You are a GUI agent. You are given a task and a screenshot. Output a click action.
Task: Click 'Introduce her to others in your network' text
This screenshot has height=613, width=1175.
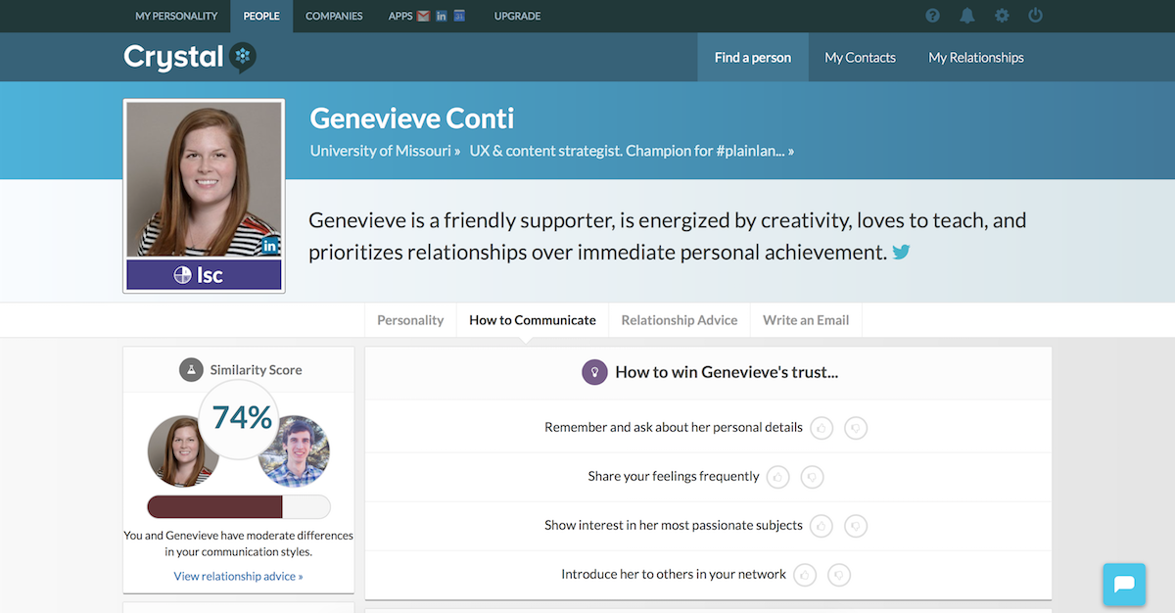(674, 575)
